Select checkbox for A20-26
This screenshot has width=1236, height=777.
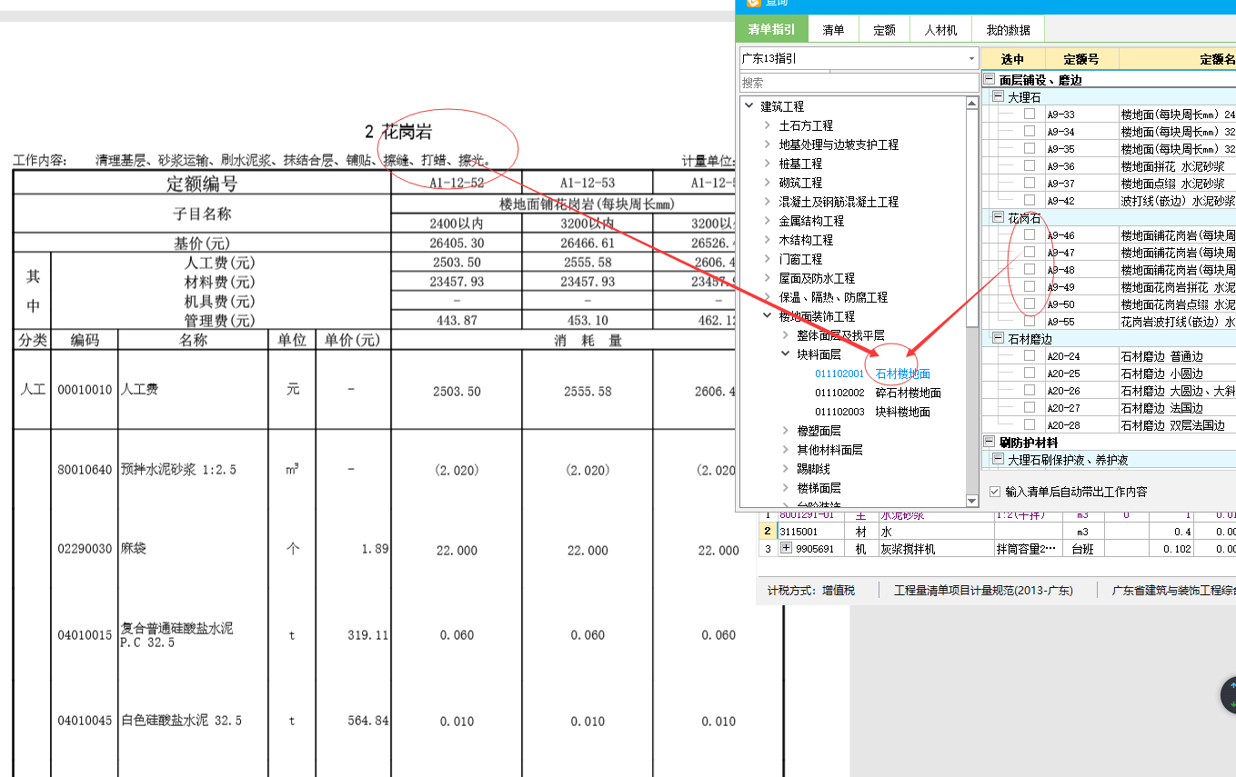(1029, 391)
